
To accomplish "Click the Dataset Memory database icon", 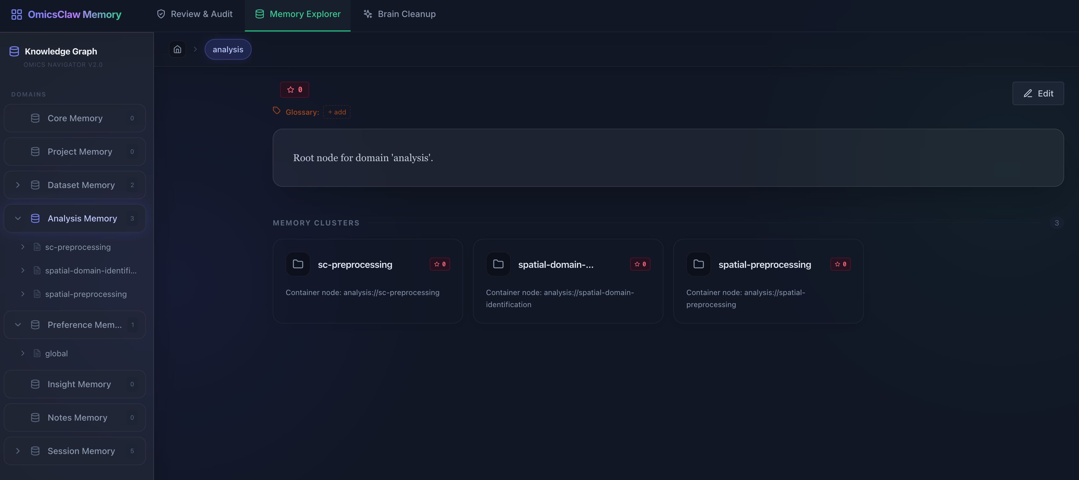I will tap(35, 185).
